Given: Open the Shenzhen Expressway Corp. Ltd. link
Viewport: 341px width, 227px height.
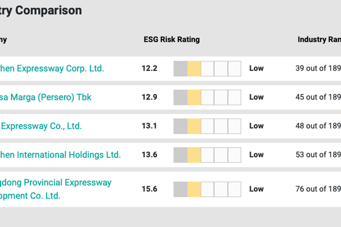Looking at the screenshot, I should coord(52,69).
